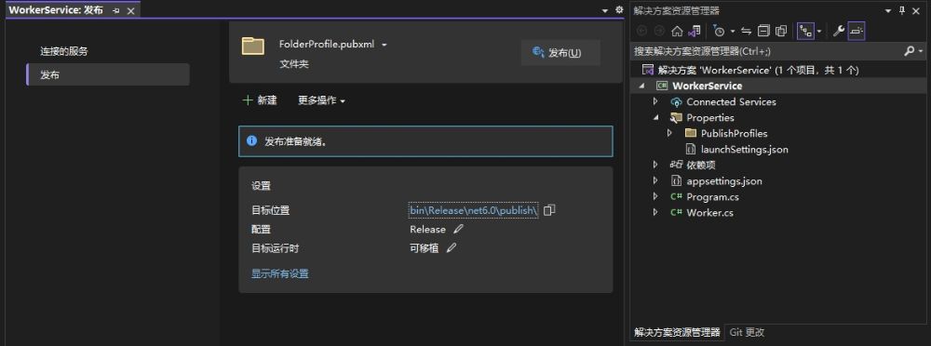The width and height of the screenshot is (931, 346).
Task: Click the pending changes filter clock icon
Action: point(719,31)
